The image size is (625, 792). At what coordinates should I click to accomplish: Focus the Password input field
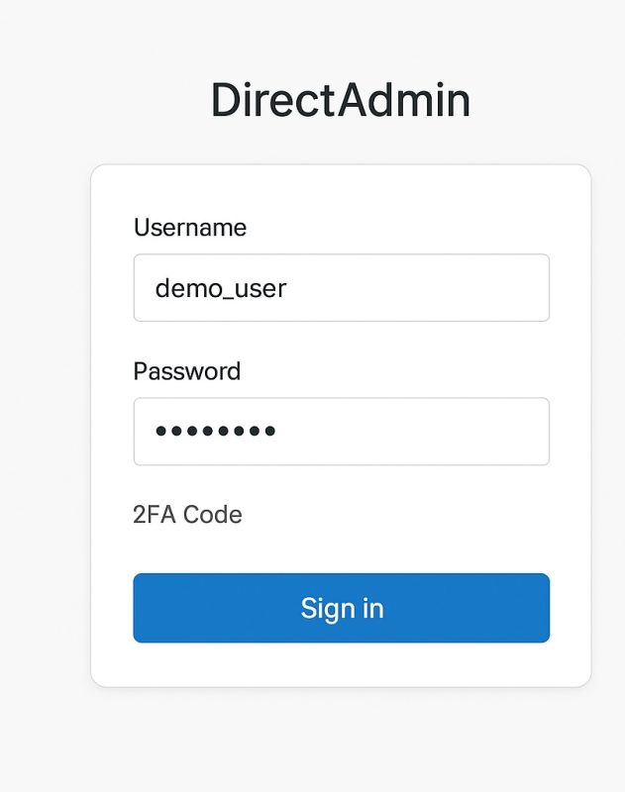pos(341,432)
